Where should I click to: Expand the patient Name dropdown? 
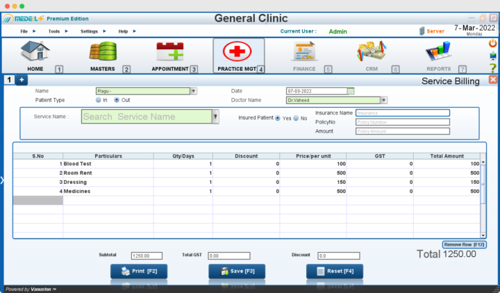point(193,91)
